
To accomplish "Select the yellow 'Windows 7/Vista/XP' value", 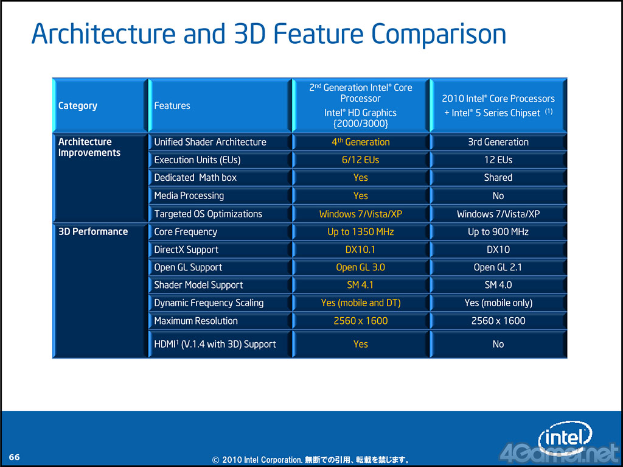I will click(361, 214).
